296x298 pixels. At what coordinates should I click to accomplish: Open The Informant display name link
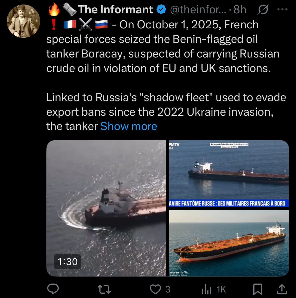coord(115,10)
